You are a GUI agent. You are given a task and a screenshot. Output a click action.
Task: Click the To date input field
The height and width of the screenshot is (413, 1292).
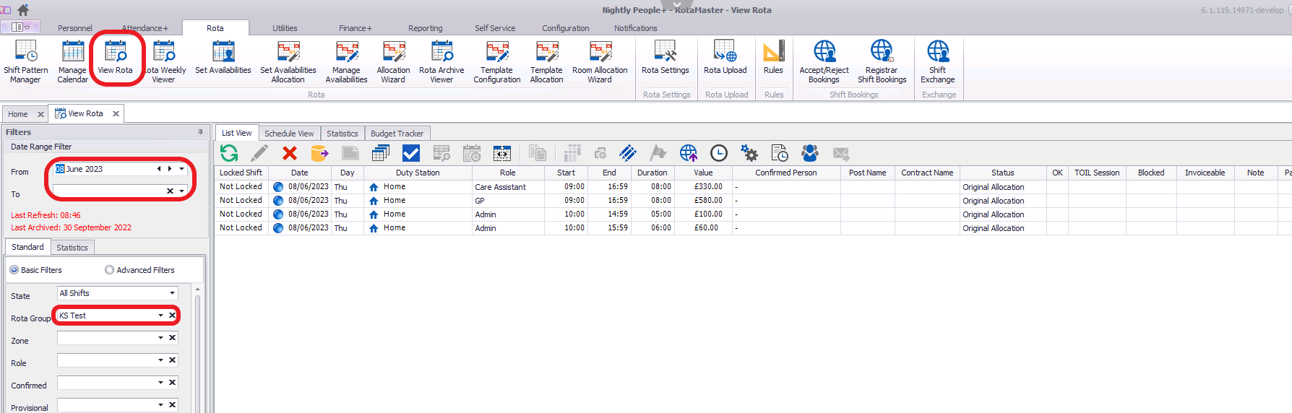tap(108, 191)
